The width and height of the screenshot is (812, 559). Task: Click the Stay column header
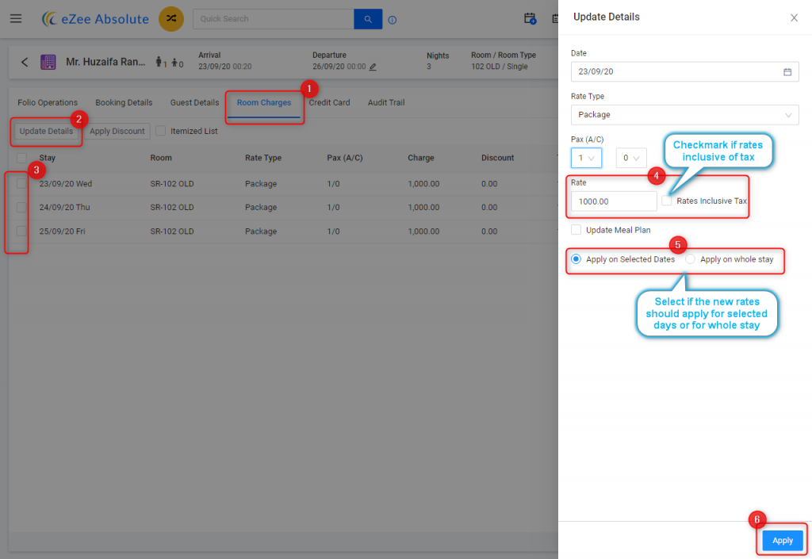pyautogui.click(x=47, y=158)
